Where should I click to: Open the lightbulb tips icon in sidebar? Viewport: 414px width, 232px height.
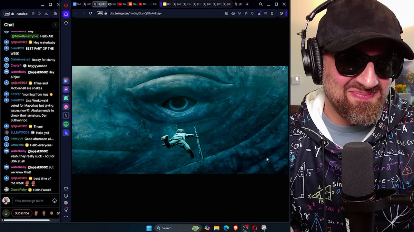(66, 210)
